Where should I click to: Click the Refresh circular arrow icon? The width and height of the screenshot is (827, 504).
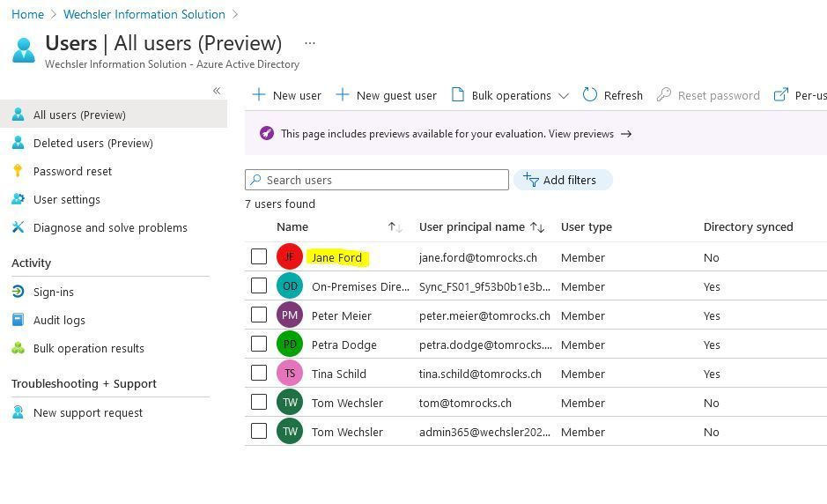590,95
